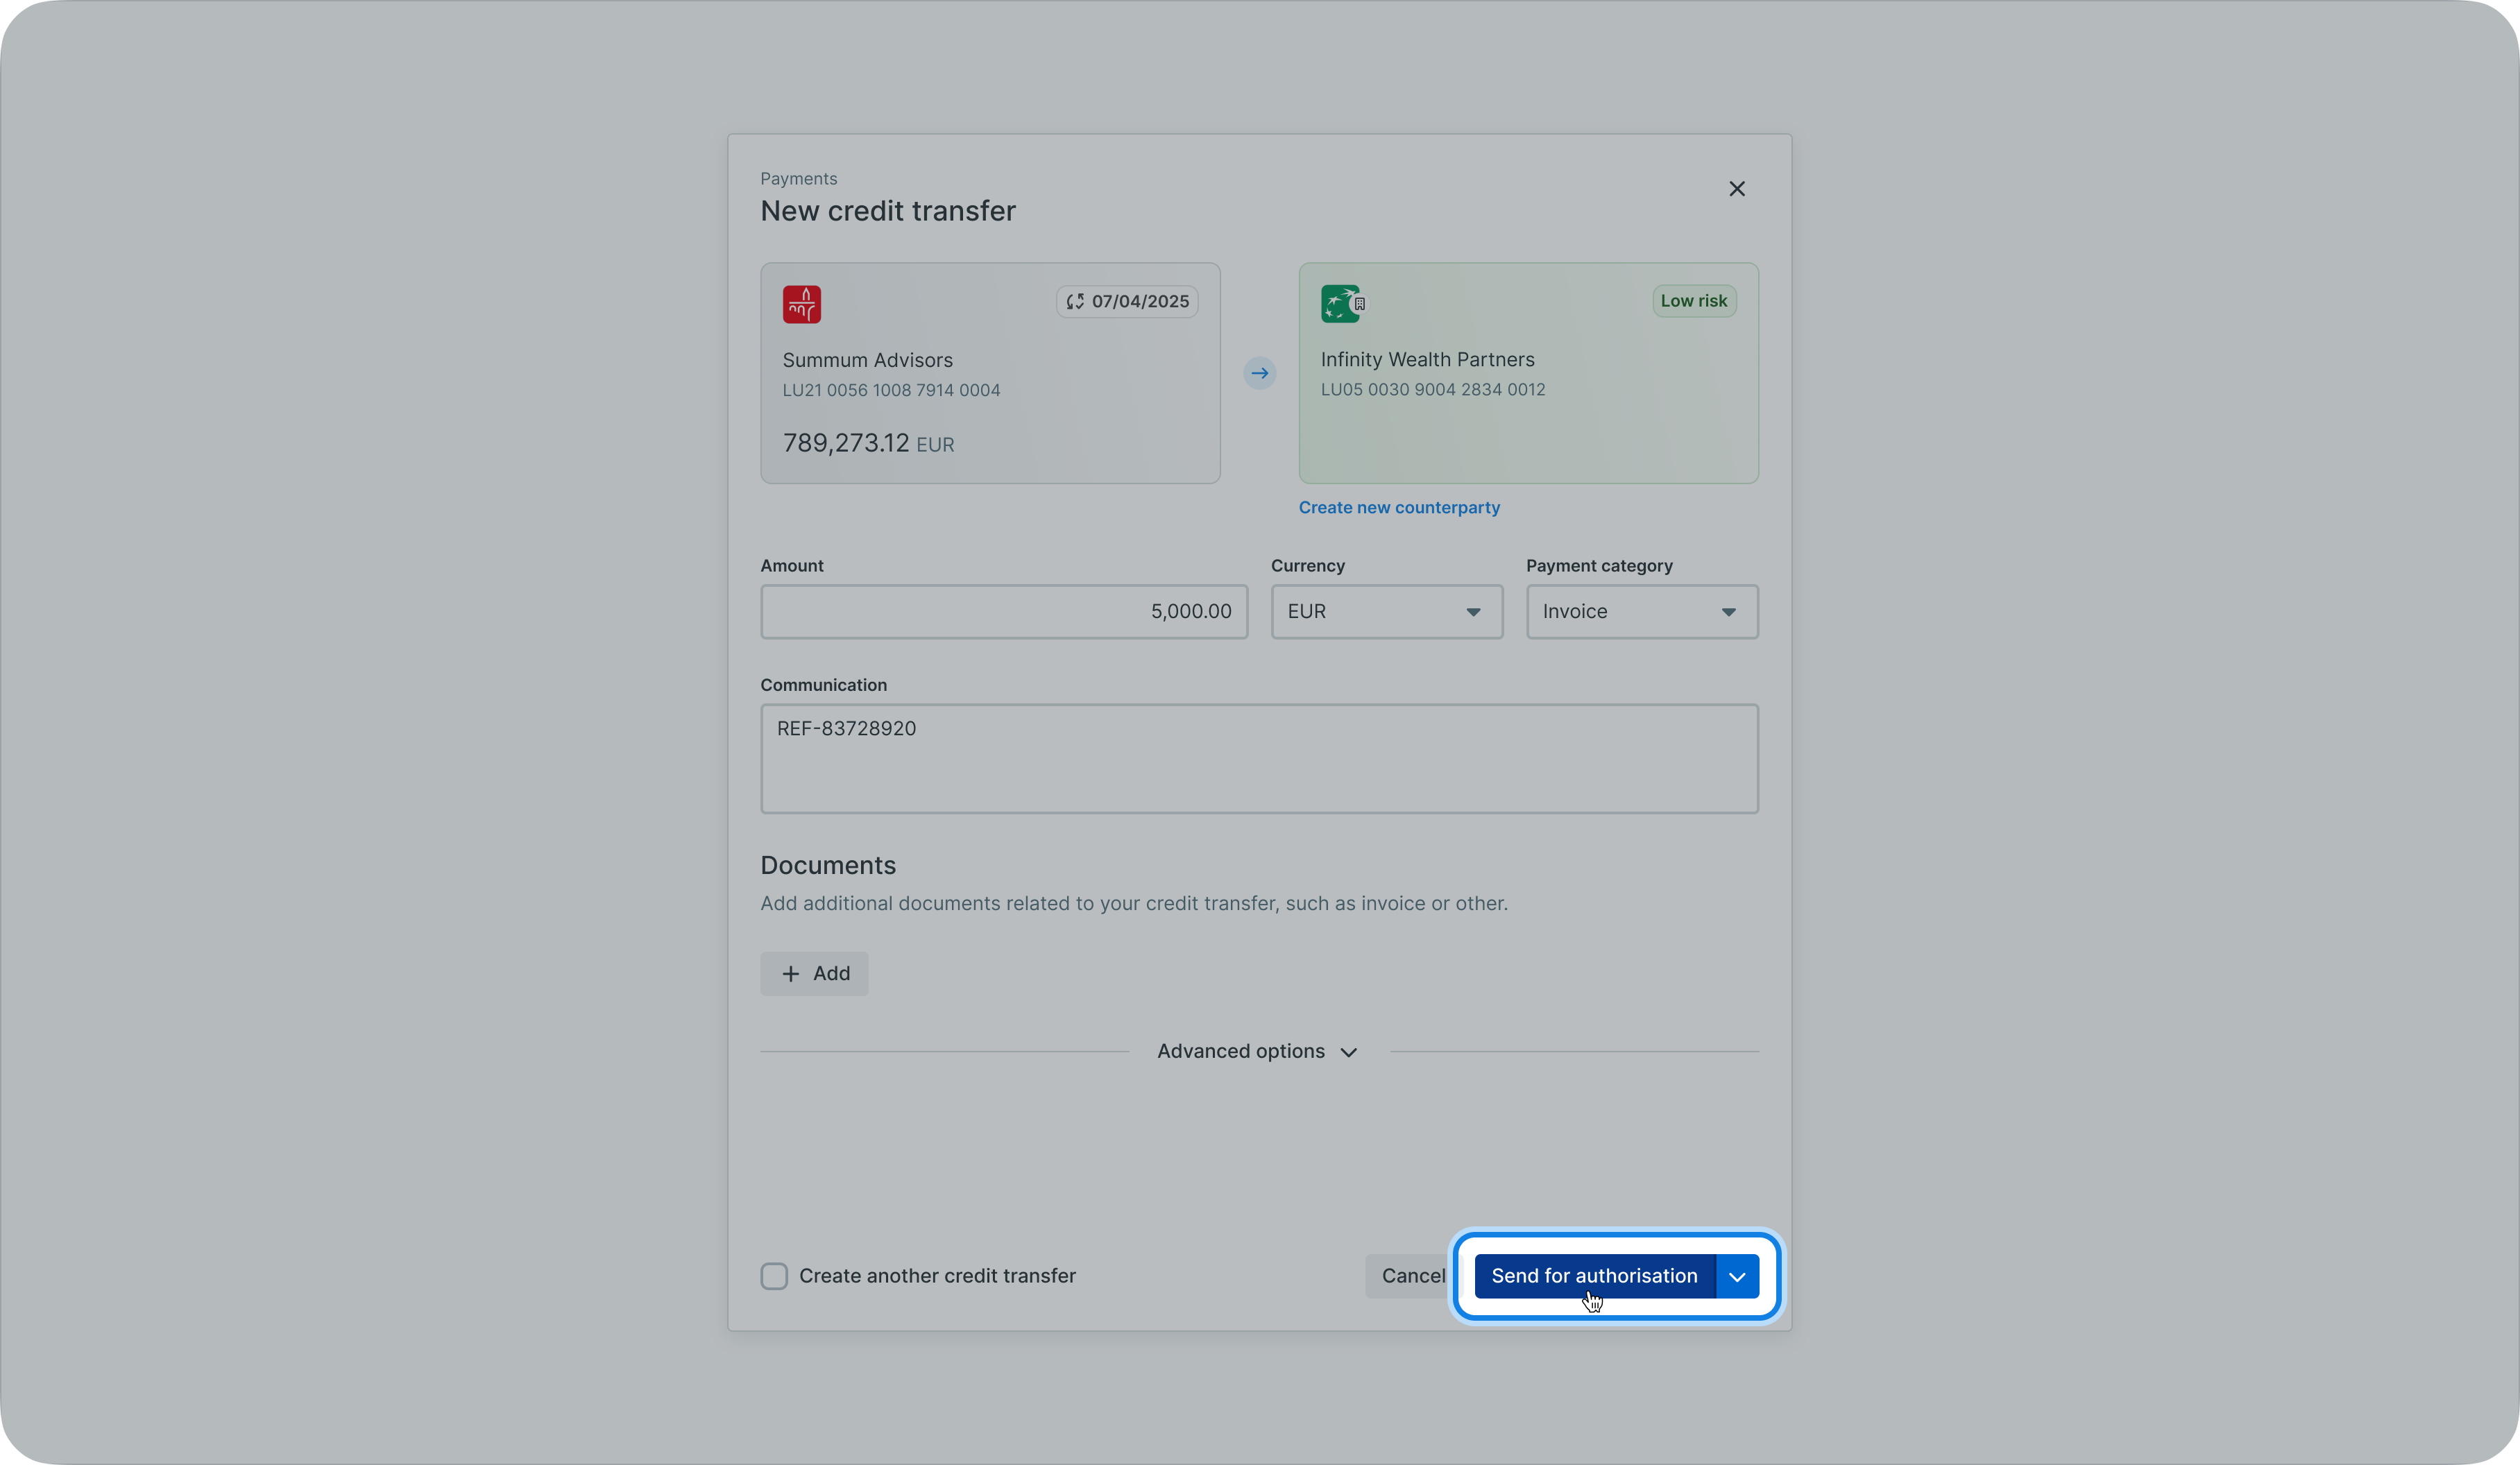Click the green Infinity Wealth Partners bank logo
This screenshot has width=2520, height=1465.
pos(1339,303)
